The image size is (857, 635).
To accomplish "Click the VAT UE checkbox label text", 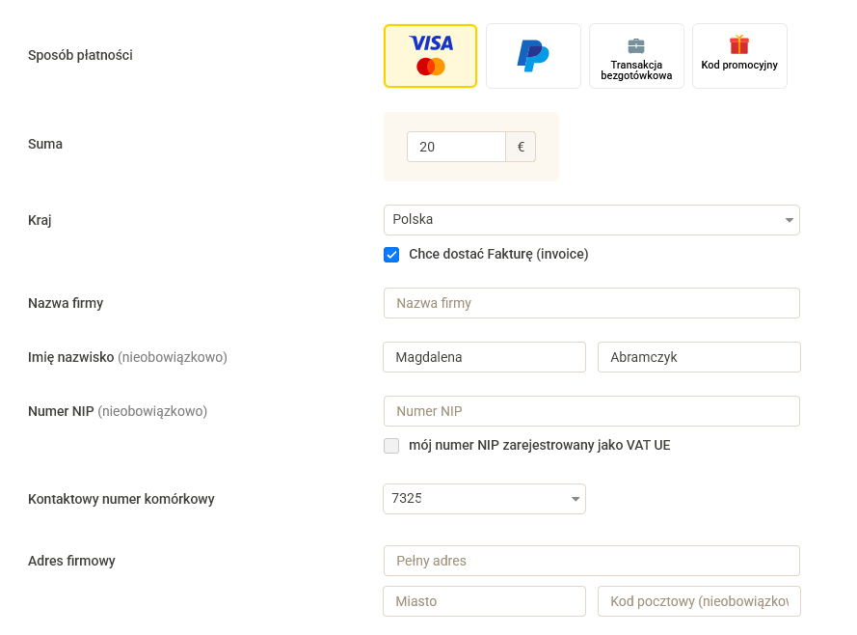I will (540, 445).
